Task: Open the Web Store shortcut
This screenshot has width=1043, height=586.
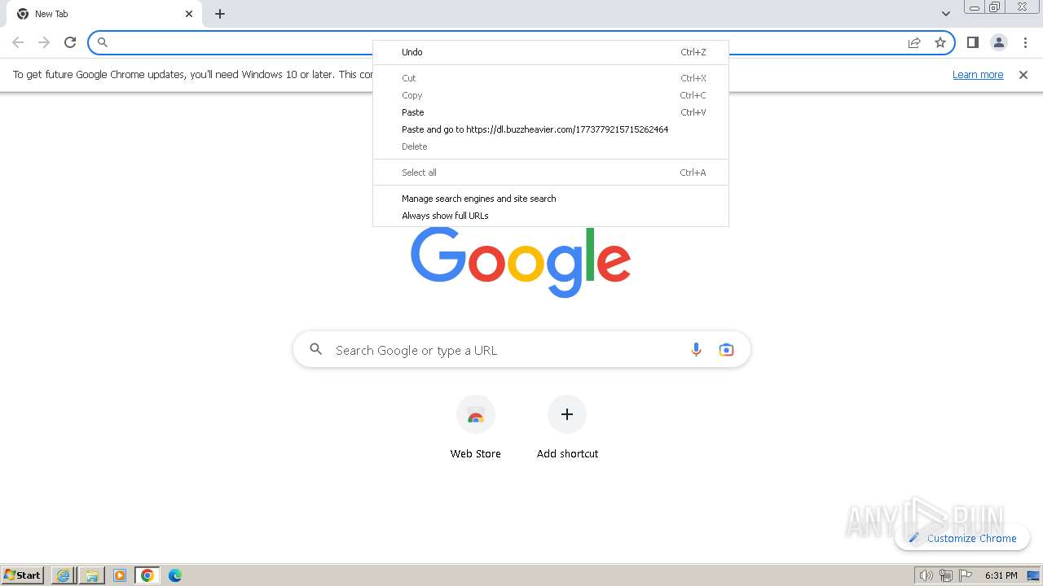Action: click(476, 428)
